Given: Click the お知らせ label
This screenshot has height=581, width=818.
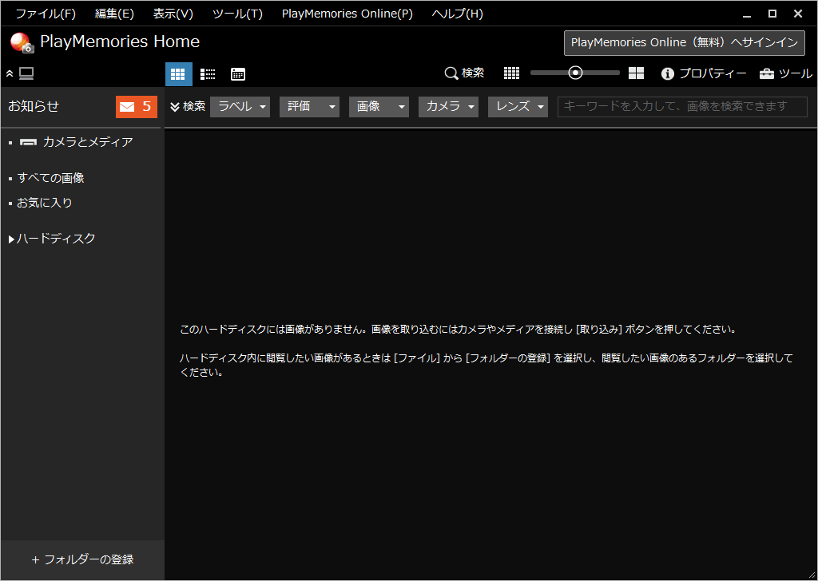Looking at the screenshot, I should (x=34, y=106).
